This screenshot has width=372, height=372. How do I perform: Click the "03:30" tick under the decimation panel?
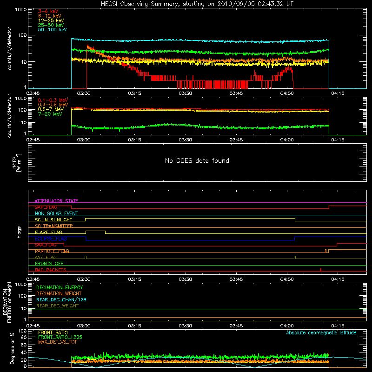(185, 326)
